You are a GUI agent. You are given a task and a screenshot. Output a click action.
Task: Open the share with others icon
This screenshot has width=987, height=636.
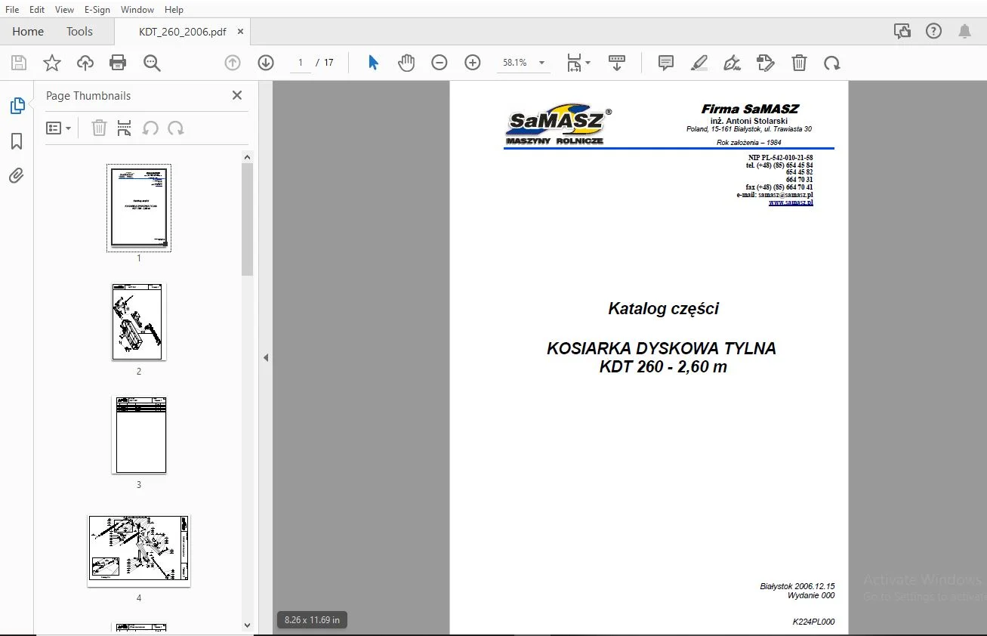pos(902,31)
